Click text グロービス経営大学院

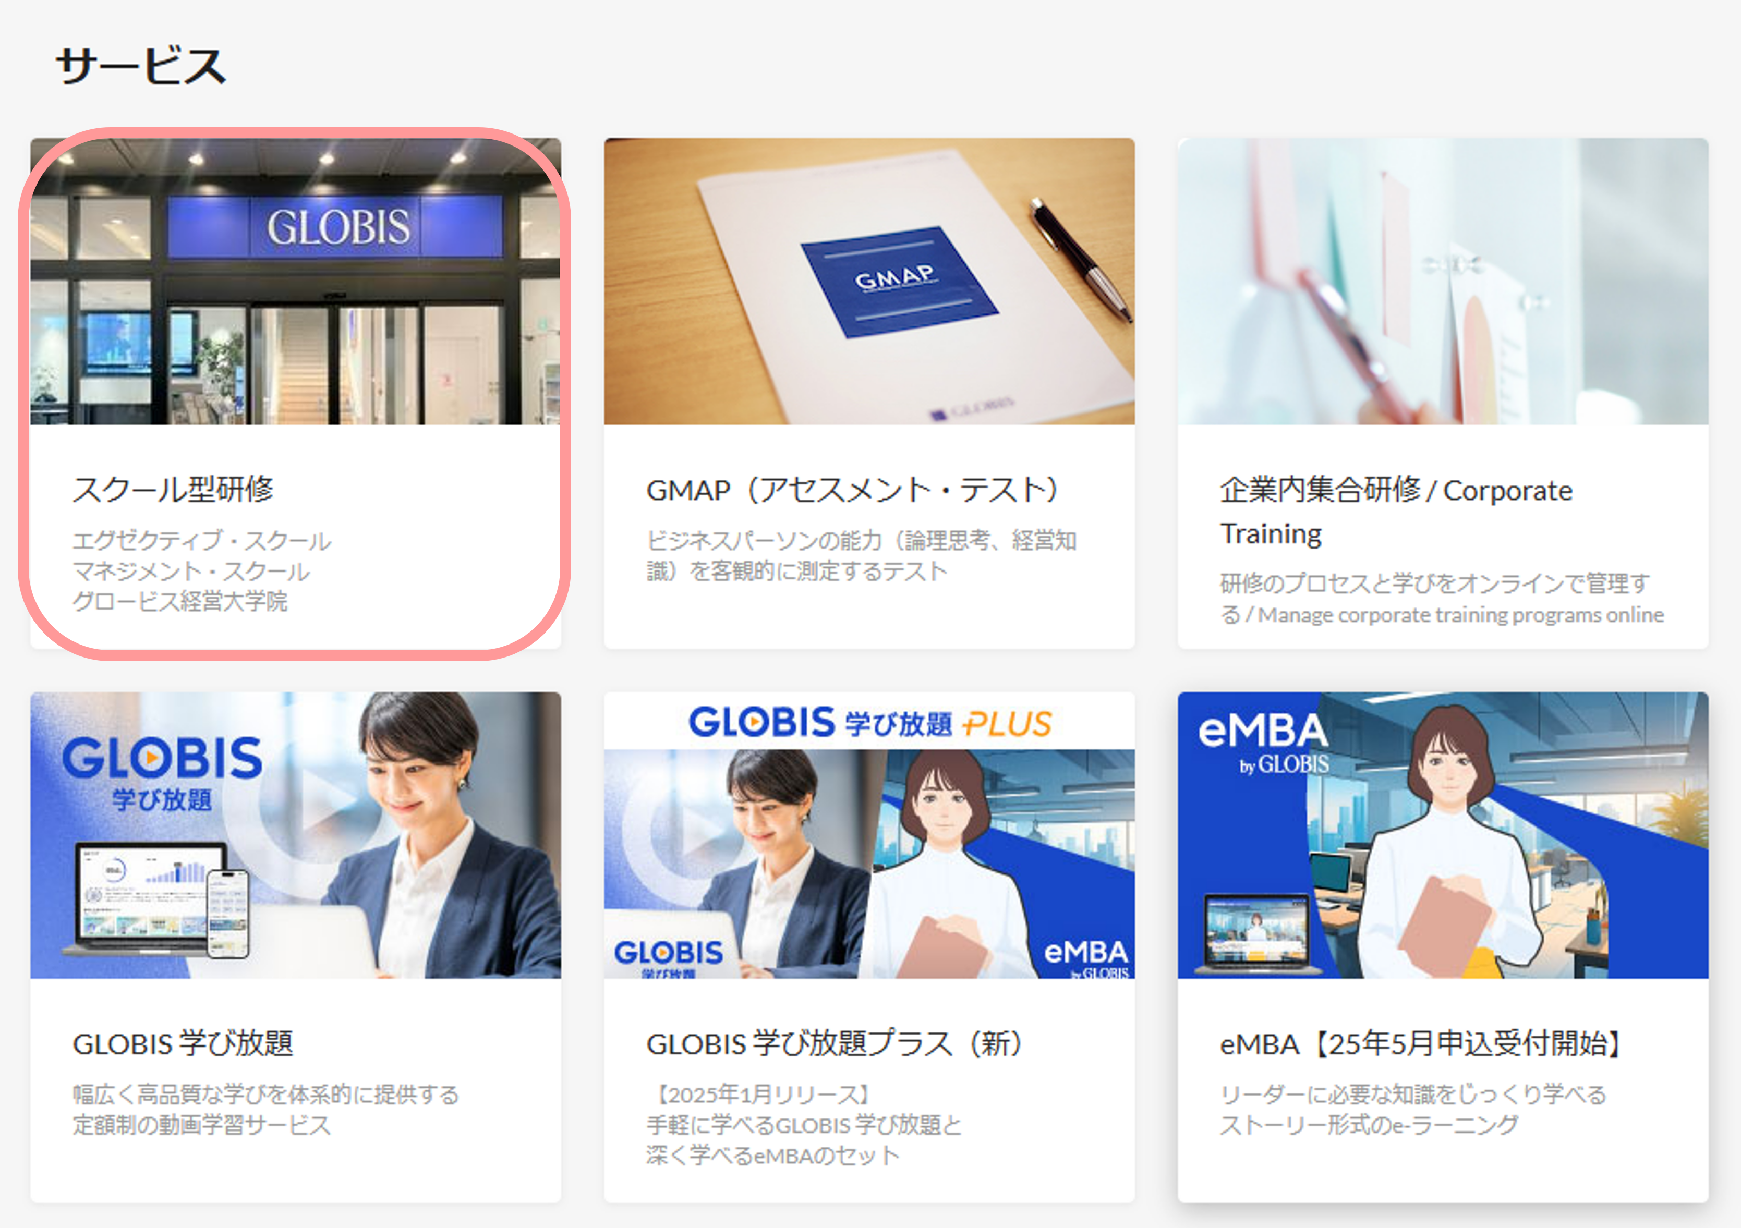click(180, 601)
